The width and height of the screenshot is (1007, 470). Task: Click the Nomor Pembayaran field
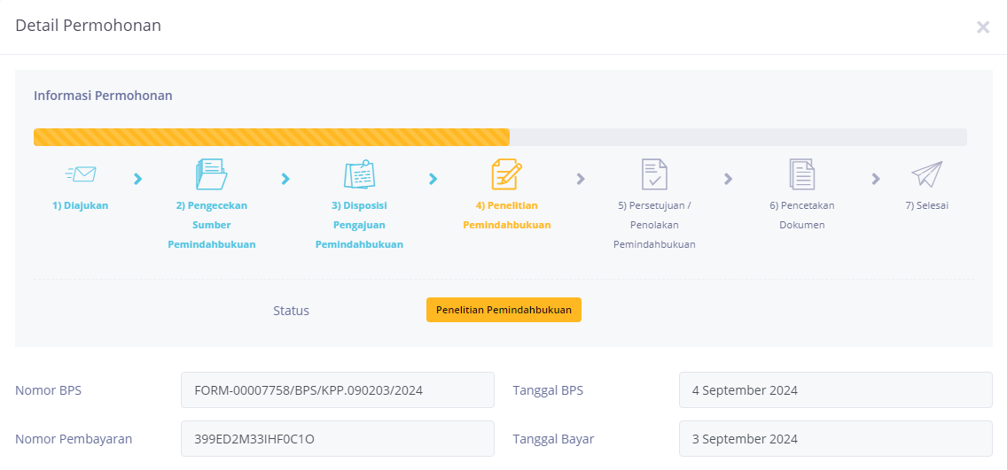coord(338,439)
